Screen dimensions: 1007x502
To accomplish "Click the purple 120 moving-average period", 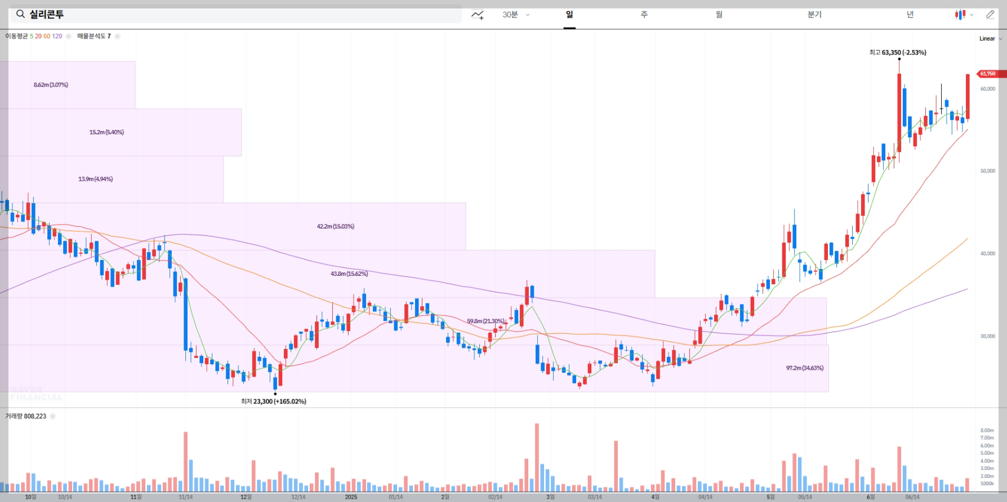I will click(x=57, y=36).
